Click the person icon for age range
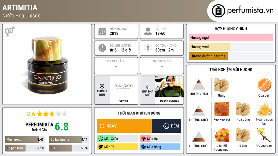 148,31
